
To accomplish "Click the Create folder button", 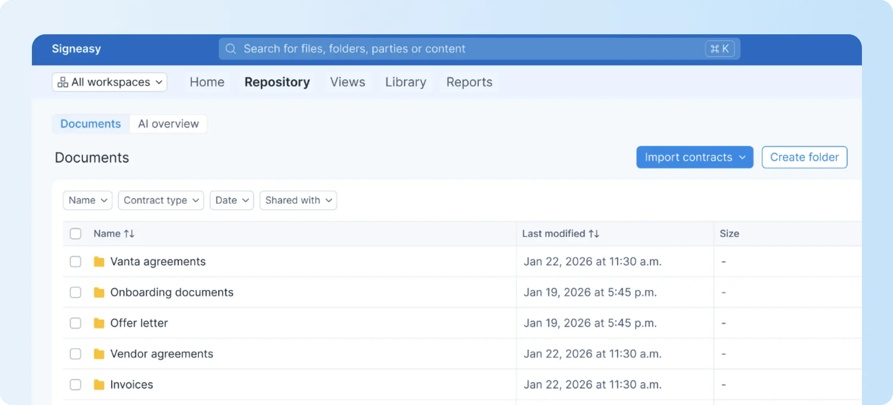I will coord(804,157).
